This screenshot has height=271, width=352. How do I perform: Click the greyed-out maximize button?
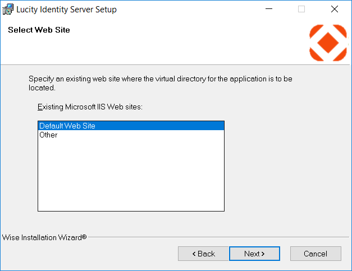click(301, 10)
